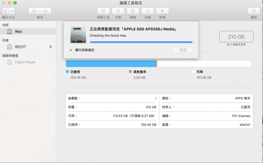Click the 磁碟映像檔 sidebar section header
The image size is (263, 163).
point(10,56)
